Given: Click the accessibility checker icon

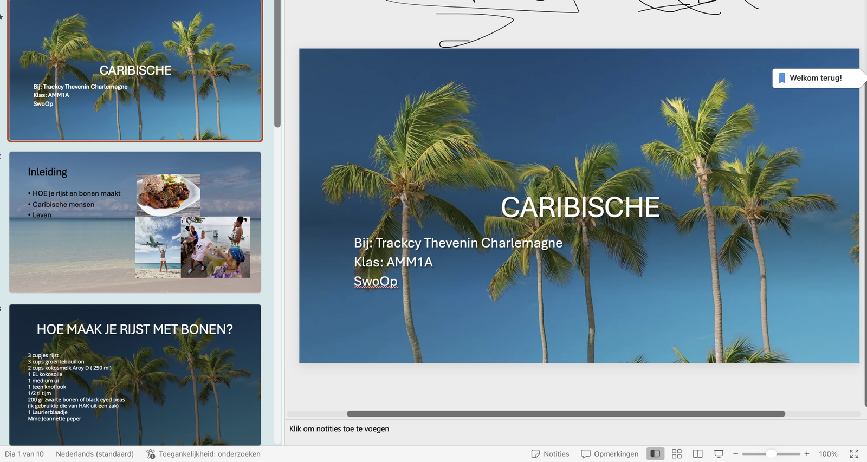Looking at the screenshot, I should coord(151,454).
